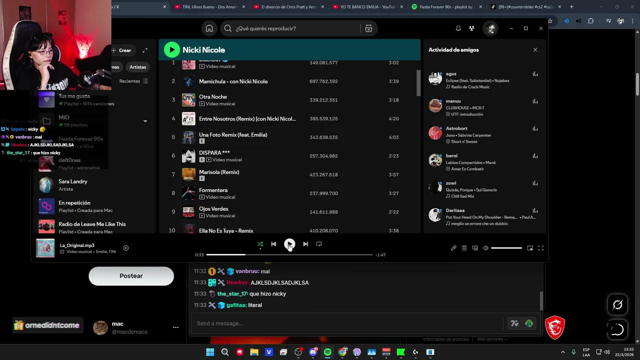Seek in the song progress bar
The height and width of the screenshot is (360, 640).
tap(289, 255)
